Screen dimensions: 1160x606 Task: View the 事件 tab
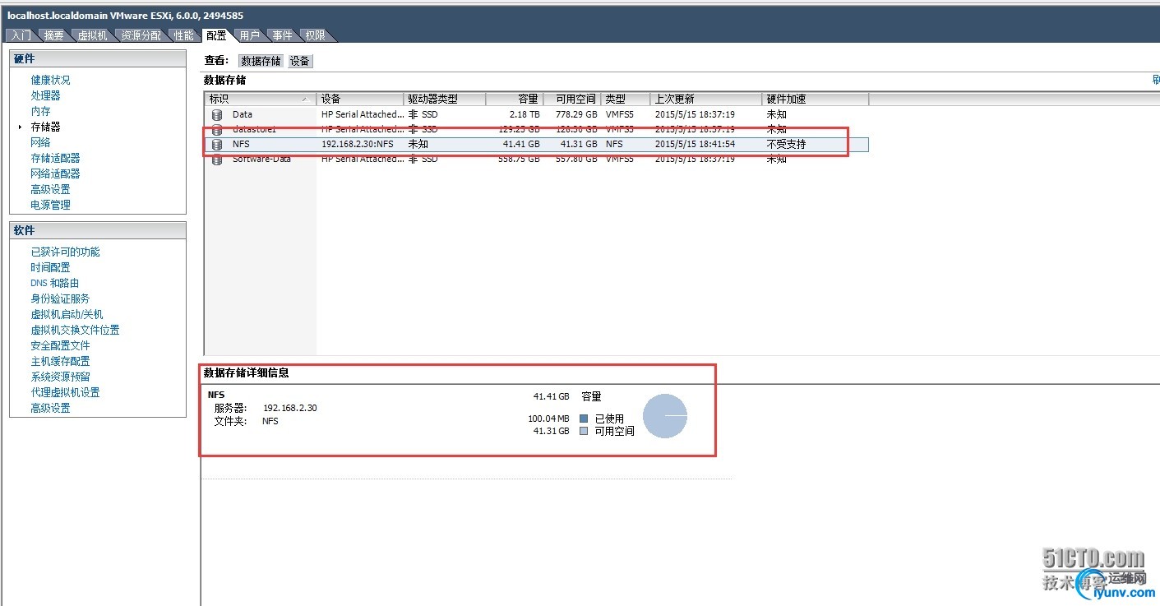pyautogui.click(x=283, y=35)
